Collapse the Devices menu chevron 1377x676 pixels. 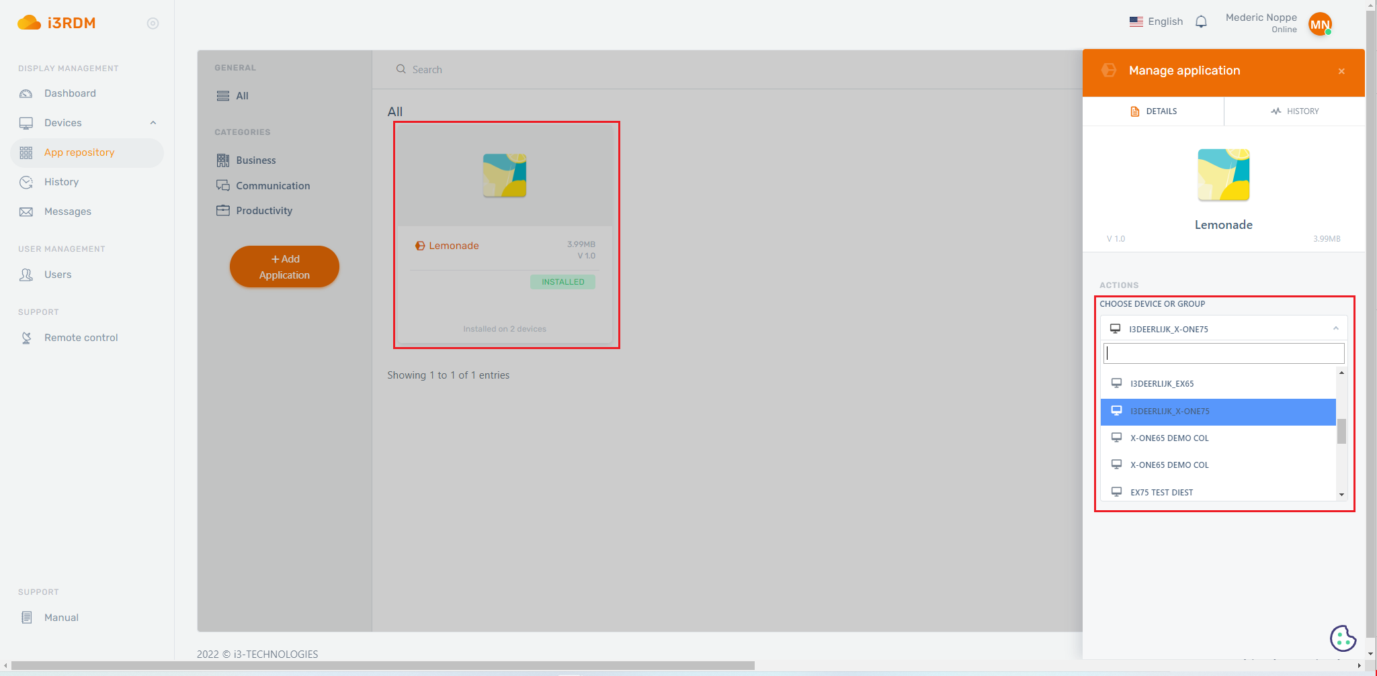click(x=153, y=123)
